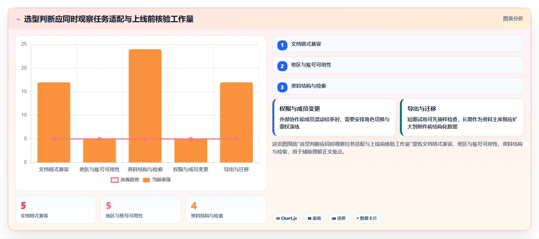Select the 文档格式兼容 orange bar

[54, 122]
